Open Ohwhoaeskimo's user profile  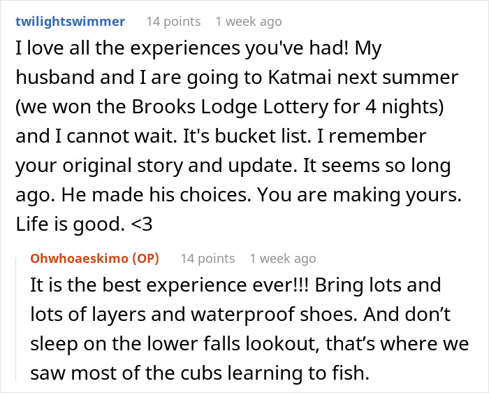coord(80,259)
